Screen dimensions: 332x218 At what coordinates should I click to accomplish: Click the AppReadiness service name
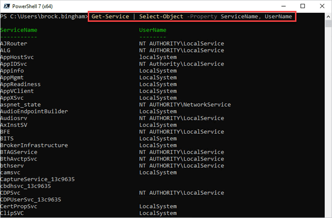click(x=20, y=84)
